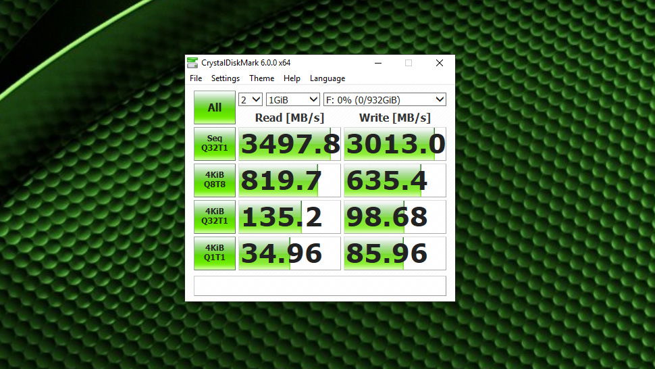Screen dimensions: 655x369
Task: Click the Read [MB/s] column header
Action: [x=290, y=118]
